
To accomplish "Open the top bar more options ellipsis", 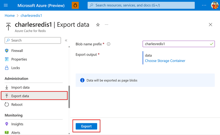I will (x=204, y=5).
